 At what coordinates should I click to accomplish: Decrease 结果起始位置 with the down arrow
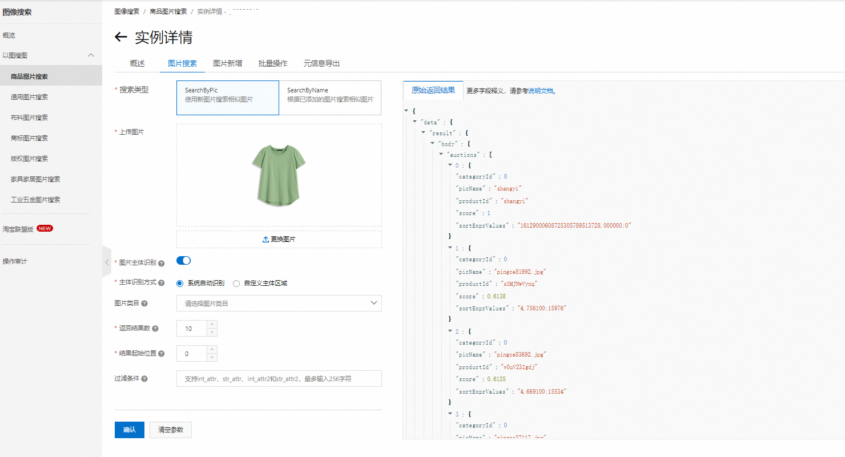point(212,358)
